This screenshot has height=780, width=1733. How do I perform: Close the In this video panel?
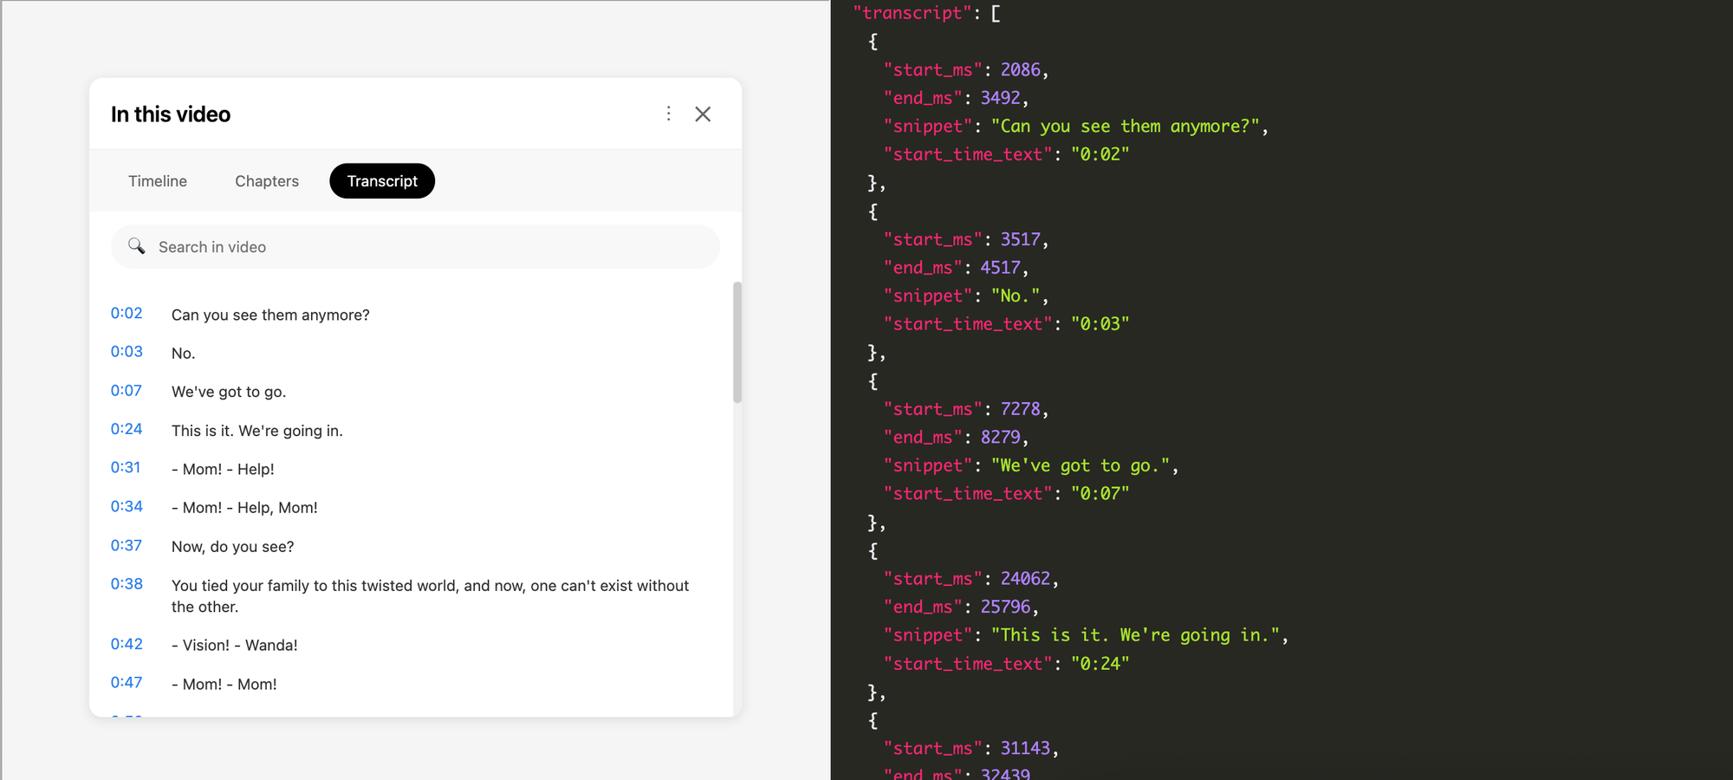703,114
